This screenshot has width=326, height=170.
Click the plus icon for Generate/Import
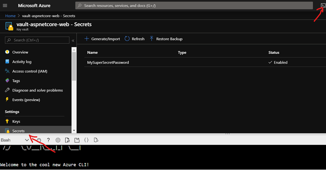87,39
